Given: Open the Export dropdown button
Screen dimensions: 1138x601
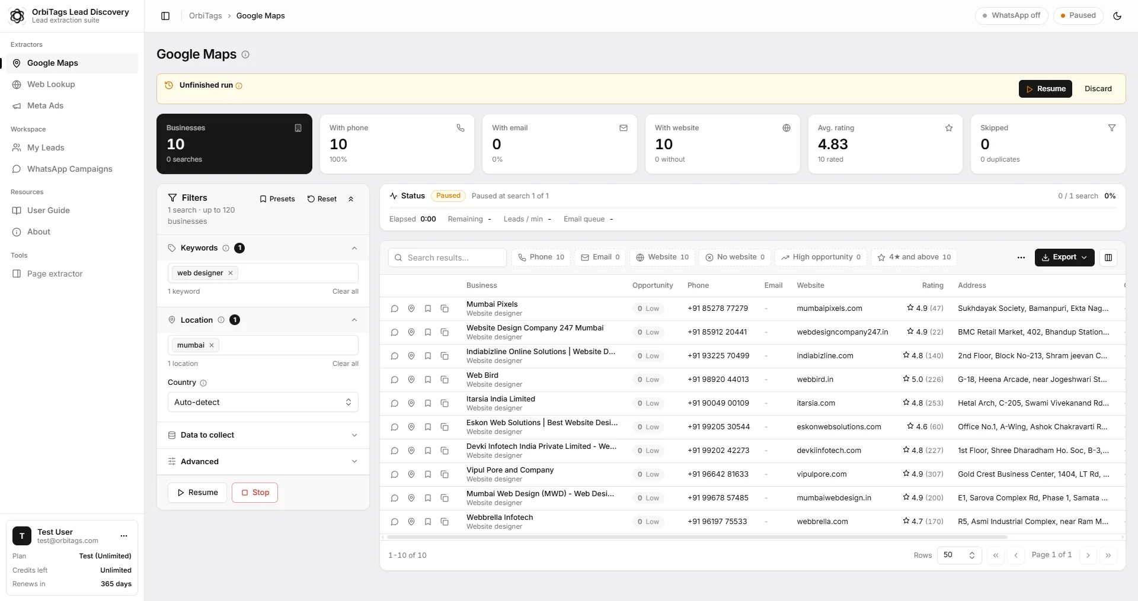Looking at the screenshot, I should click(1065, 258).
